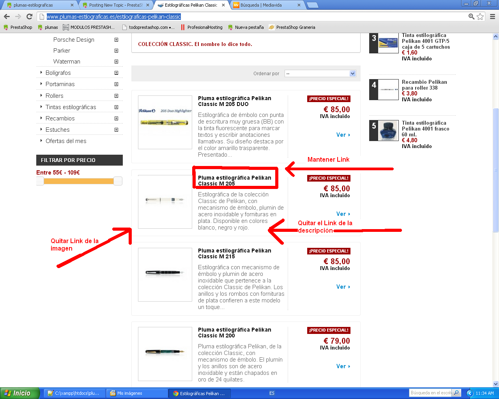Close the plumas-estilograficas tab

pyautogui.click(x=72, y=5)
